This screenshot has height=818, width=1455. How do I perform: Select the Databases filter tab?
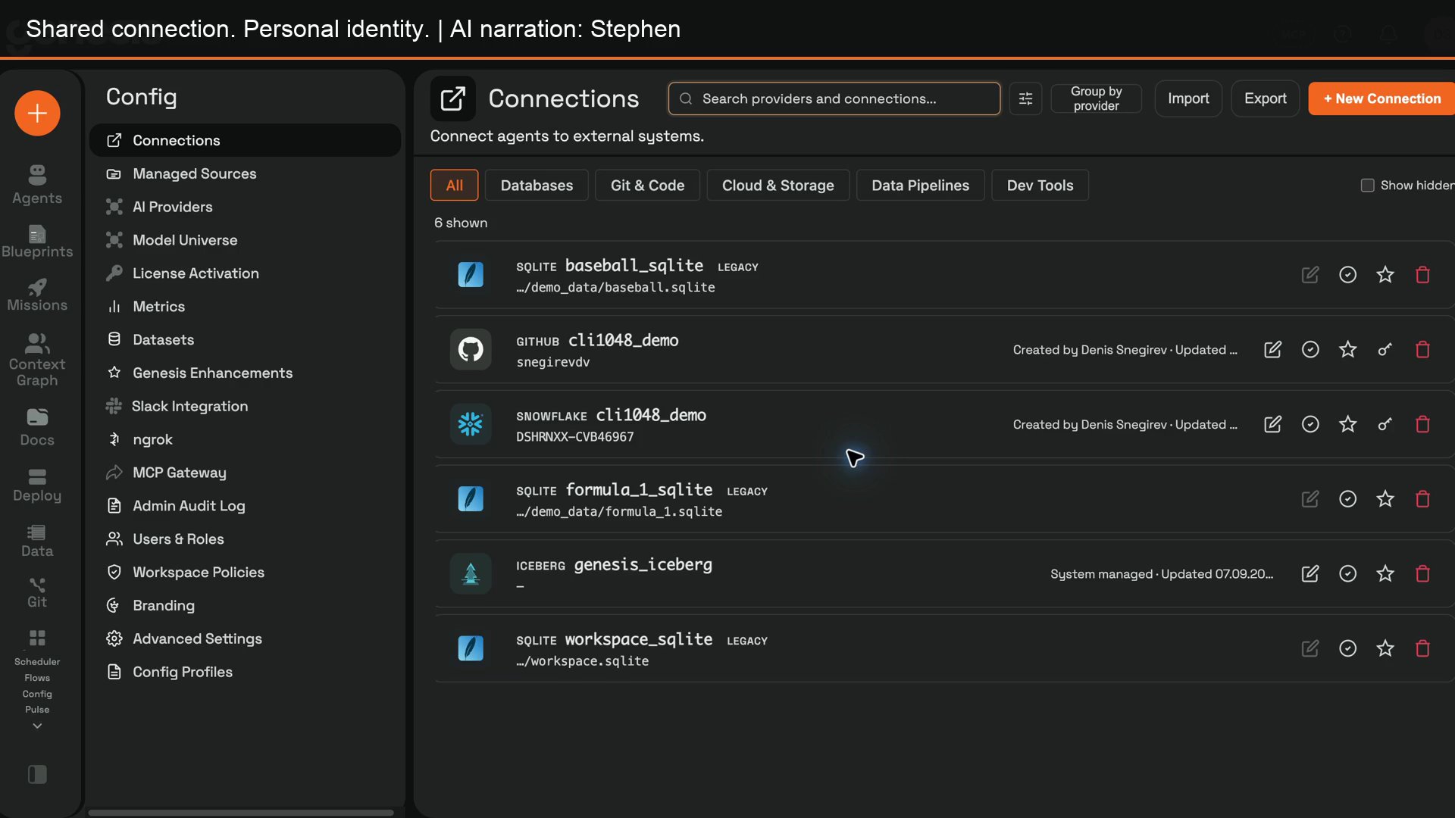pyautogui.click(x=537, y=185)
